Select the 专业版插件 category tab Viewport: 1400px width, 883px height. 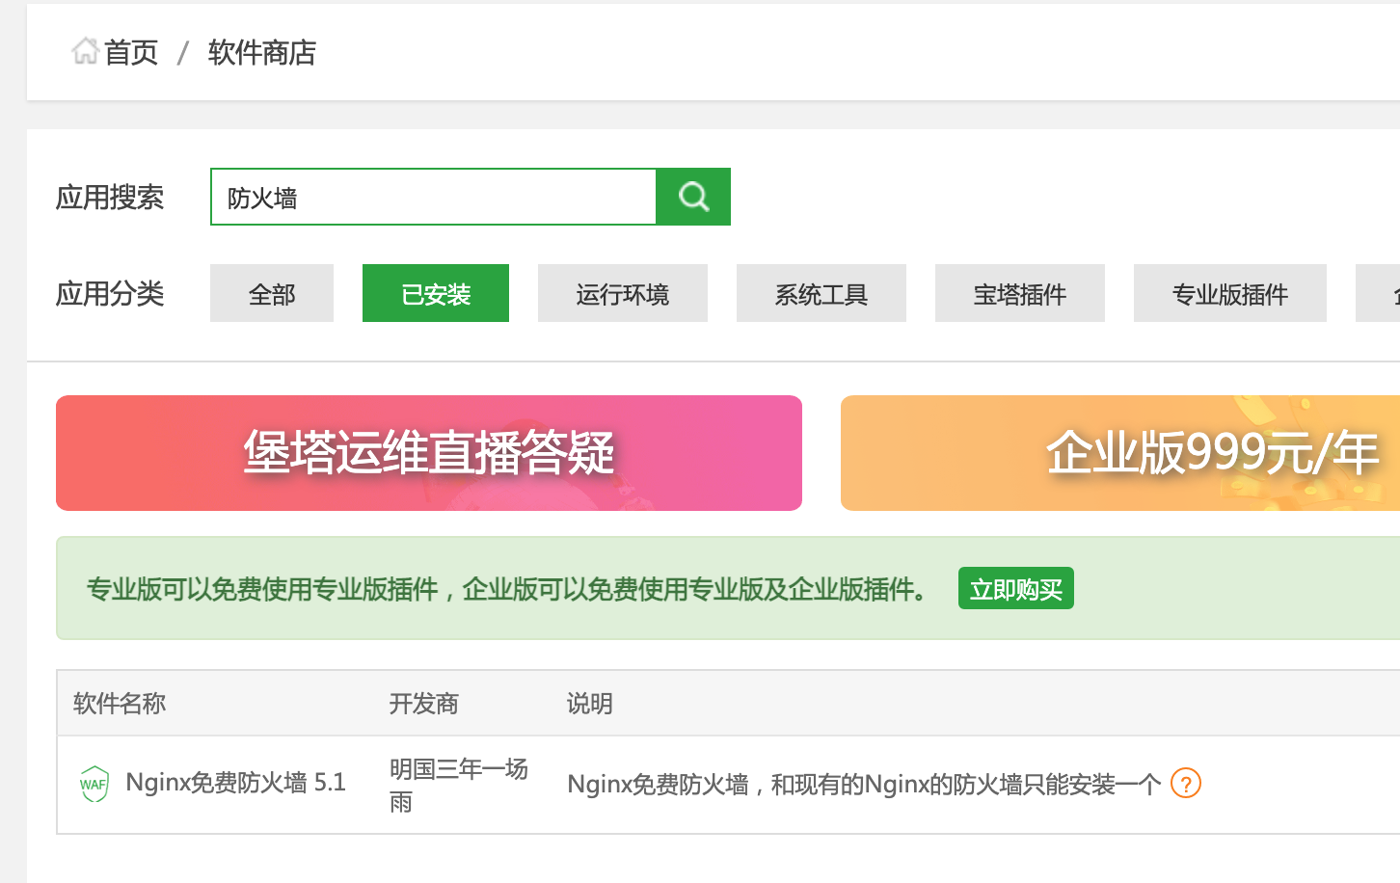(1230, 294)
